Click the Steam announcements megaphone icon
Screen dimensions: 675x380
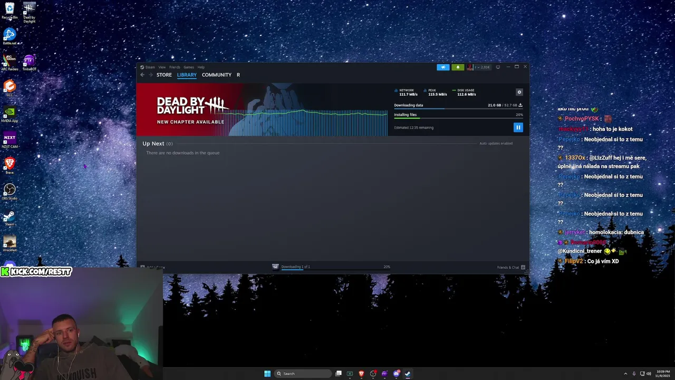(443, 67)
